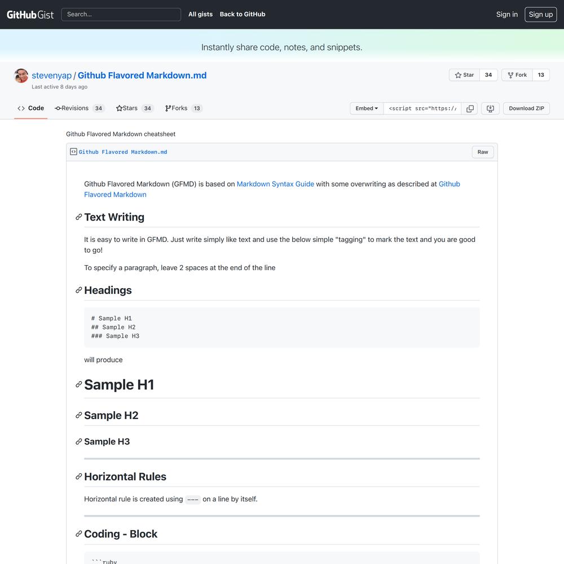Click the 'will produce' text
The image size is (564, 564).
tap(103, 360)
